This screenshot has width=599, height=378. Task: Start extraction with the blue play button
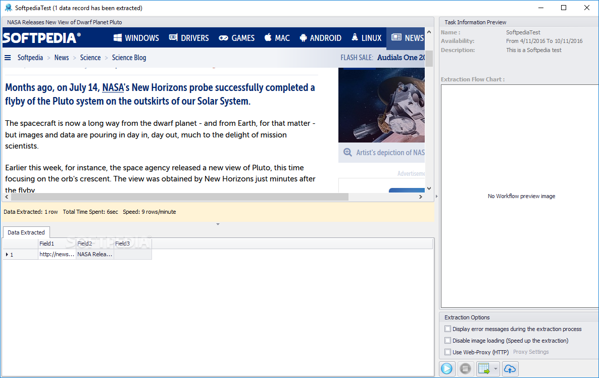(446, 368)
